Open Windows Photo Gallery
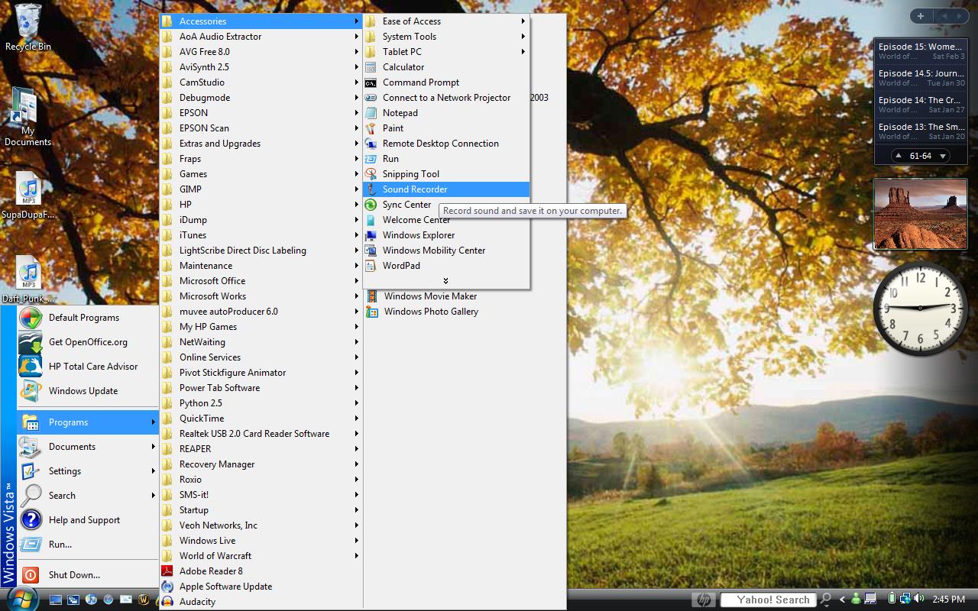This screenshot has width=978, height=611. (464, 312)
